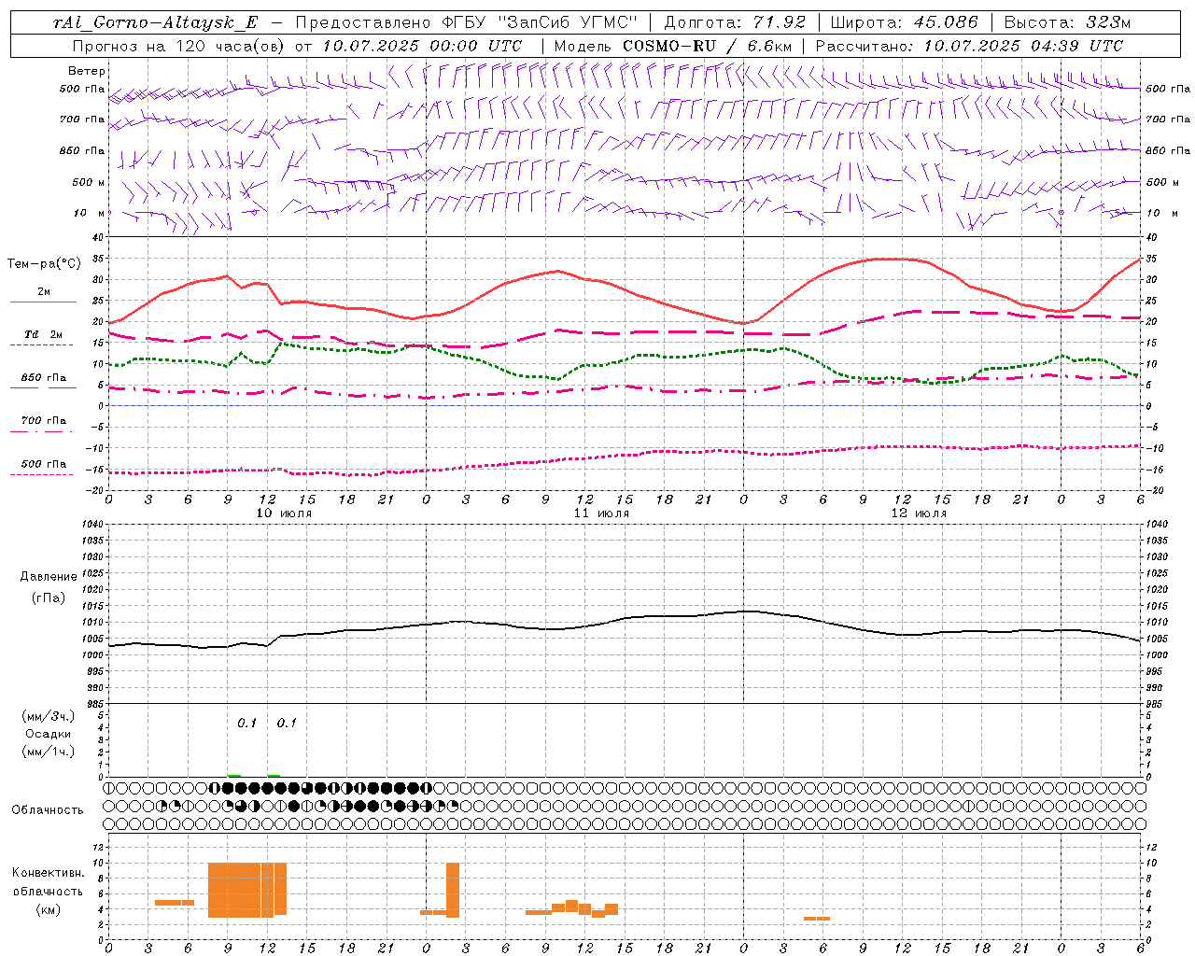
Task: Click the (мм/3ч.) precipitation unit label
Action: coord(49,716)
